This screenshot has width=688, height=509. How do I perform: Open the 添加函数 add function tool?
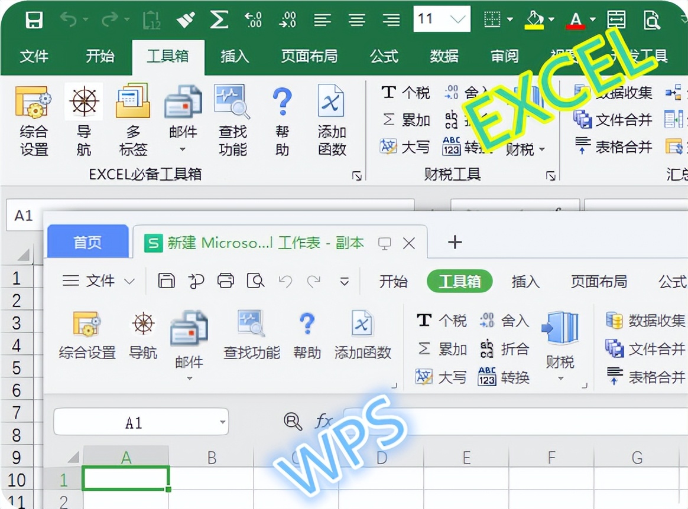coord(332,118)
